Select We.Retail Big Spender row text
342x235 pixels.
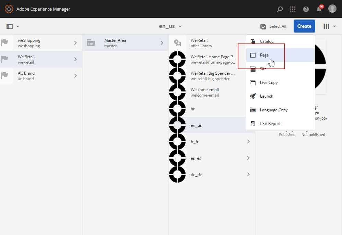213,76
